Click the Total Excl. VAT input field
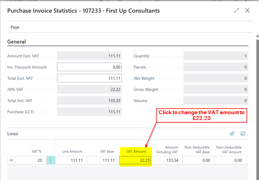 (89, 78)
